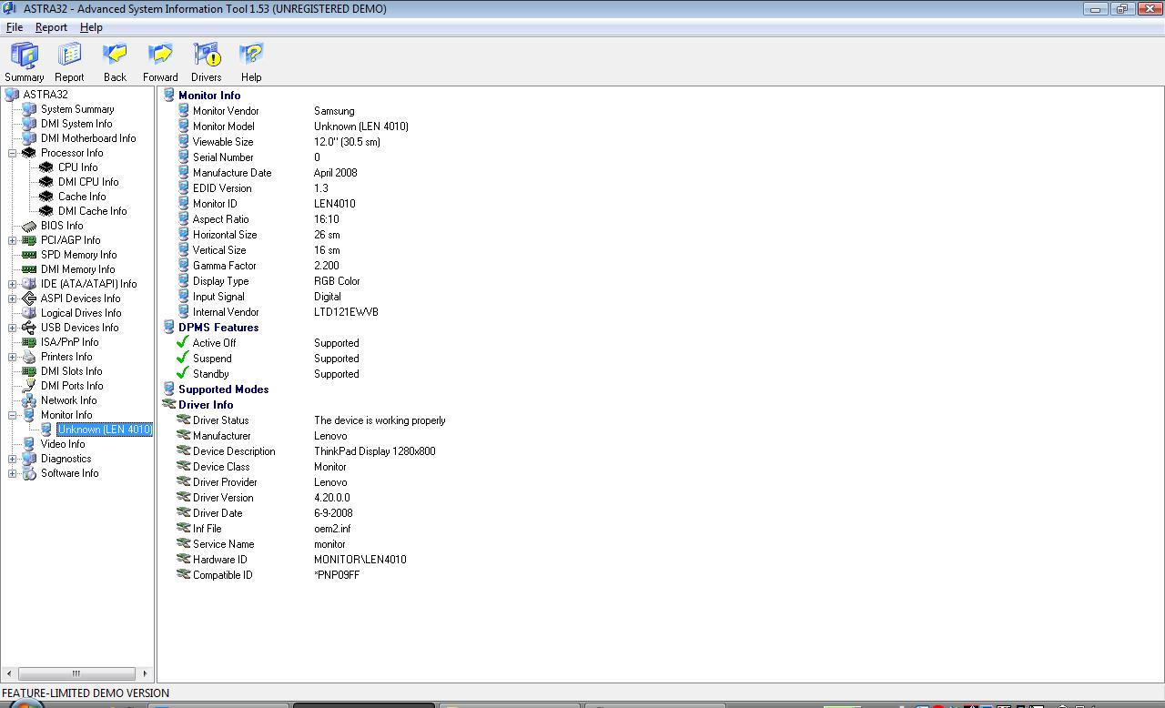Select DMI Motherboard Info in tree
The height and width of the screenshot is (708, 1165).
point(88,138)
